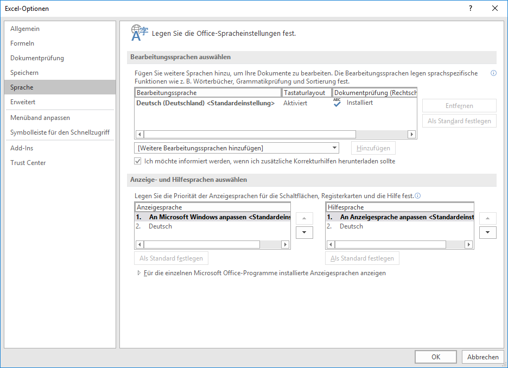508x368 pixels.
Task: Click the Dokumentprüfung column header
Action: (x=375, y=93)
